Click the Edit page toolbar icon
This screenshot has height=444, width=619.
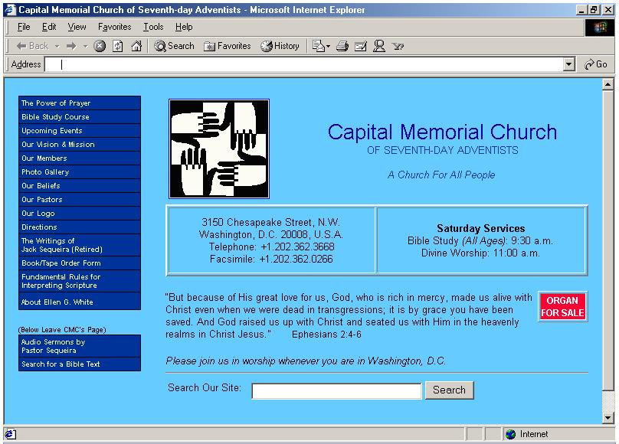pos(360,46)
